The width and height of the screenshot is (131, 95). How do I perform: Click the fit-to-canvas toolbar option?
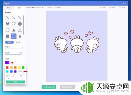(49, 8)
